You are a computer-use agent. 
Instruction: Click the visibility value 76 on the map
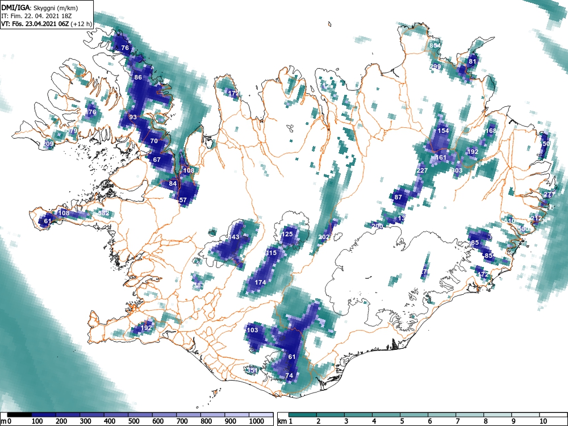coord(125,48)
